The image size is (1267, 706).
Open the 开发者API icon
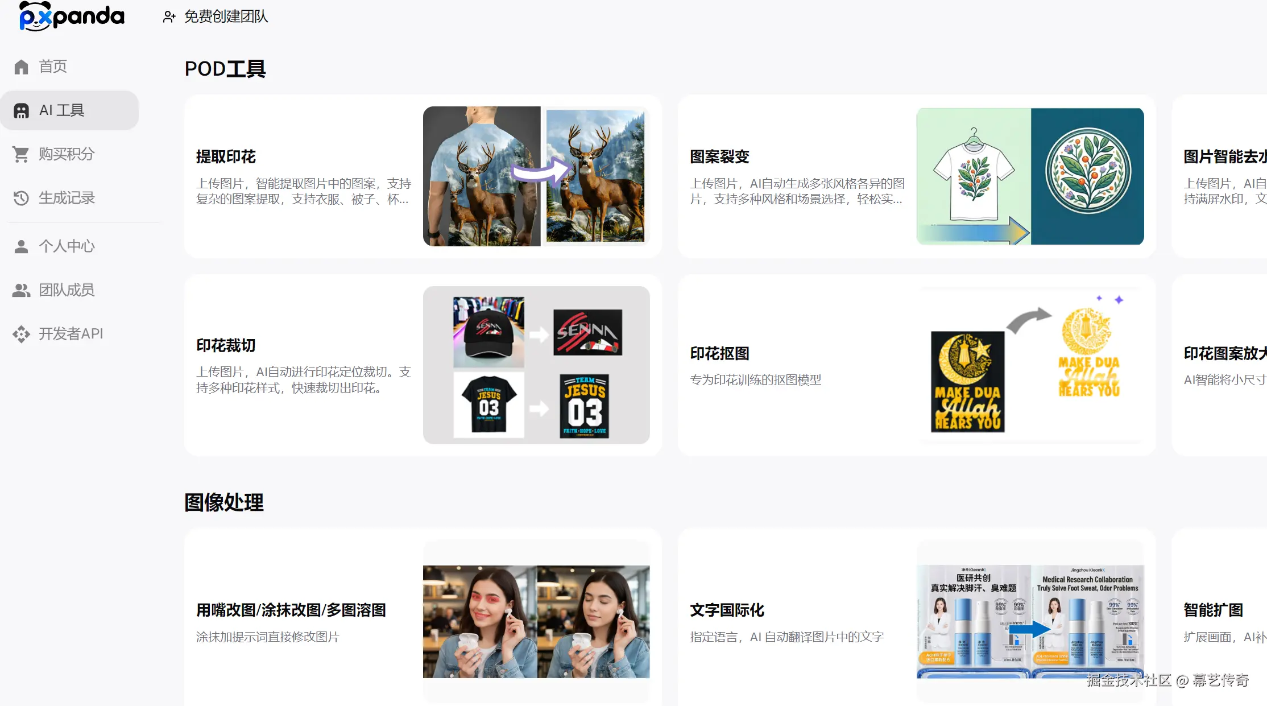coord(21,333)
